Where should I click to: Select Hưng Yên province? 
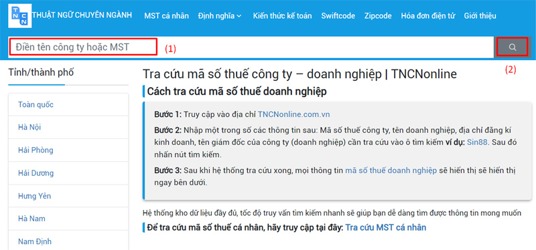click(68, 196)
